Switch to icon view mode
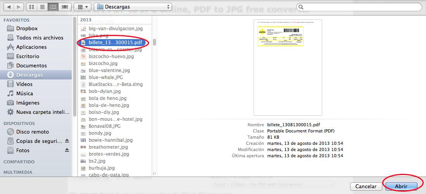Screen dimensions: 426x194 tap(32, 7)
